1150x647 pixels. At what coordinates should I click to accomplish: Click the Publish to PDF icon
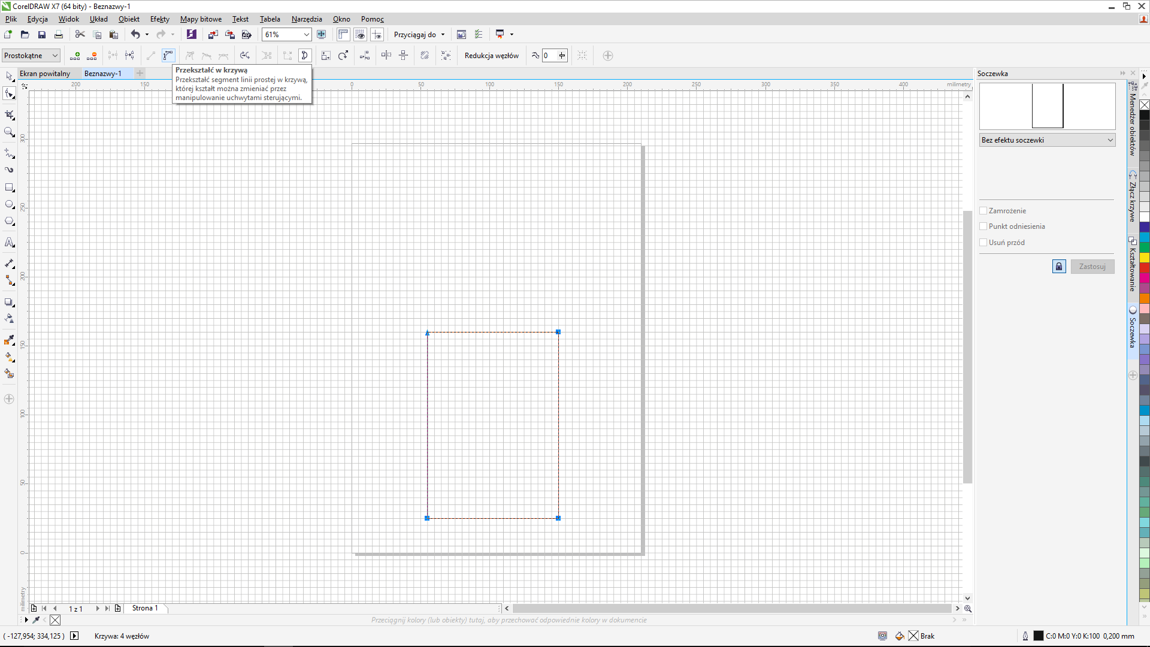click(246, 35)
